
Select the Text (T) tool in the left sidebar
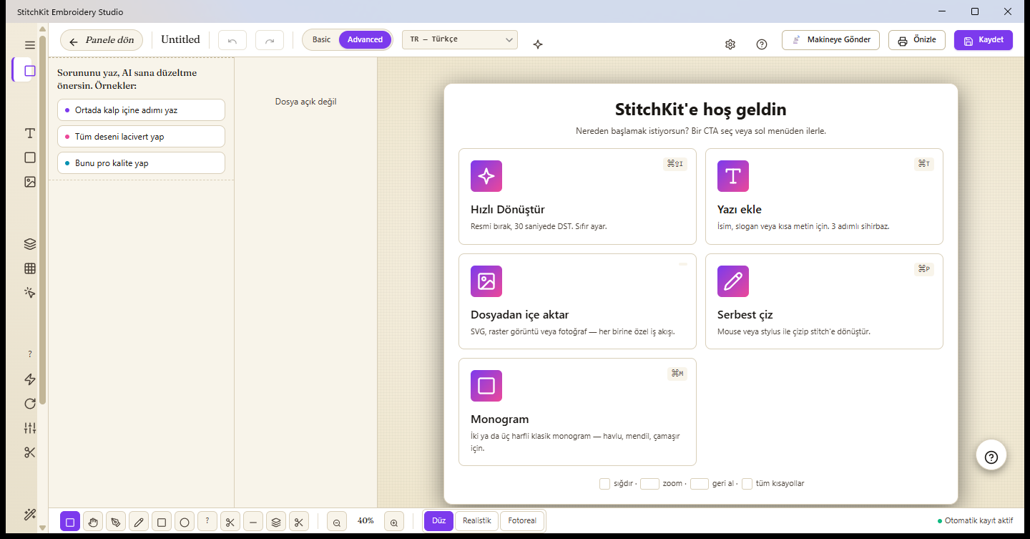point(29,133)
